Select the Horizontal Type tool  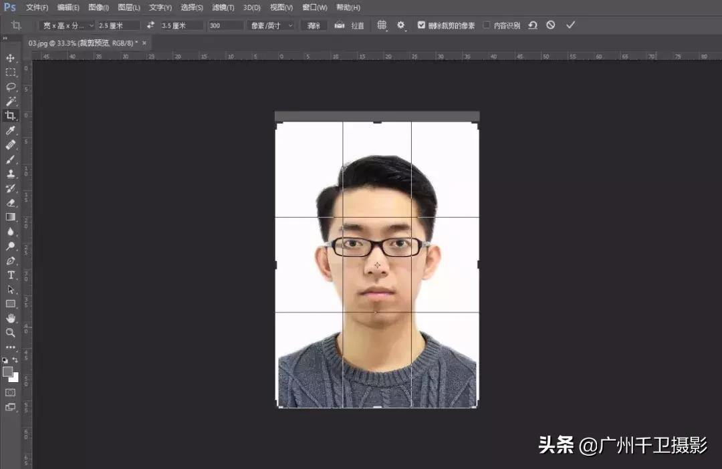click(x=11, y=275)
